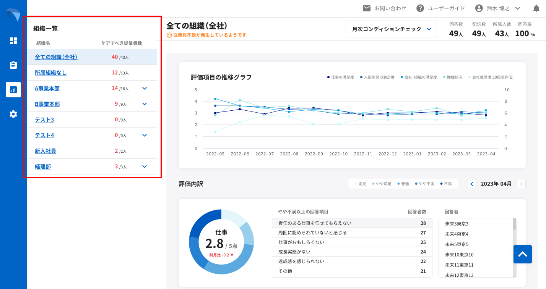
Task: Click the clipboard survey icon in sidebar
Action: (x=13, y=65)
